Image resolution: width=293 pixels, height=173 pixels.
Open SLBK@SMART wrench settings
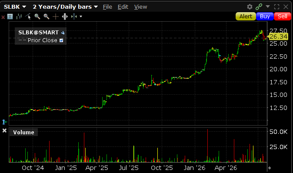(x=63, y=33)
